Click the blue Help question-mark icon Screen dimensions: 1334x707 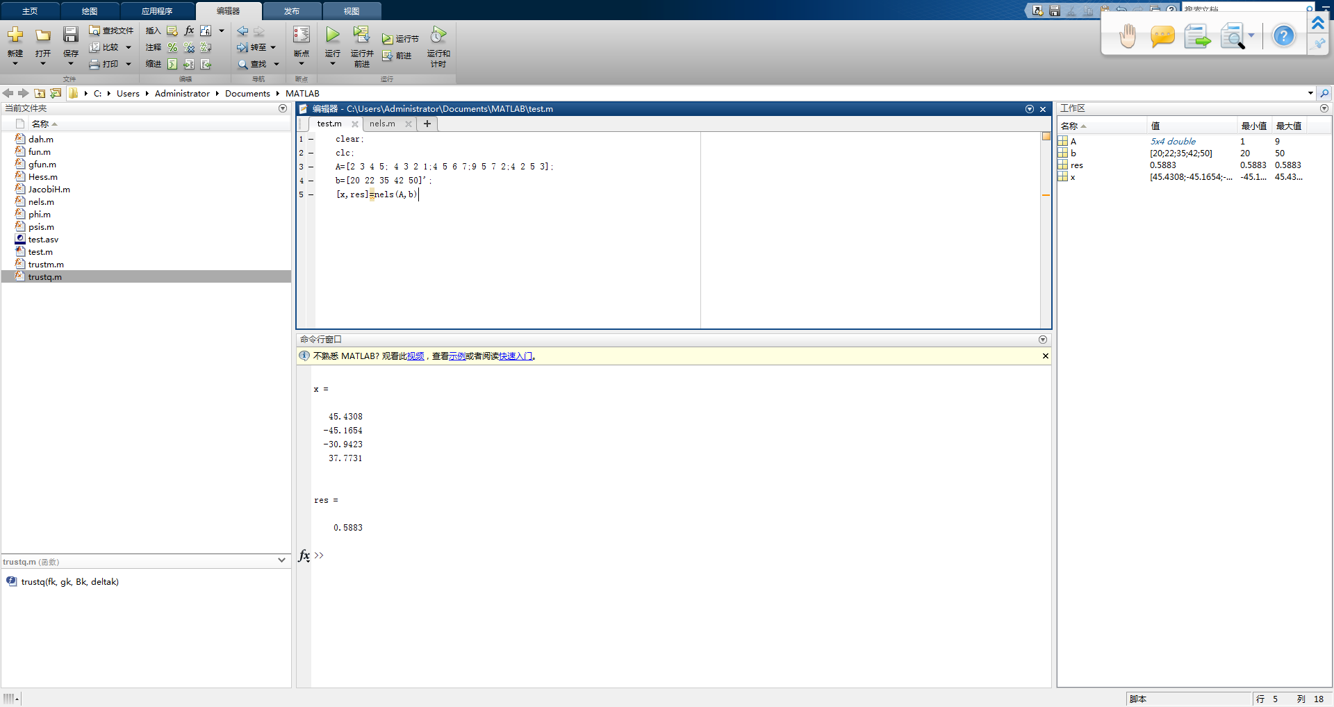[x=1283, y=36]
